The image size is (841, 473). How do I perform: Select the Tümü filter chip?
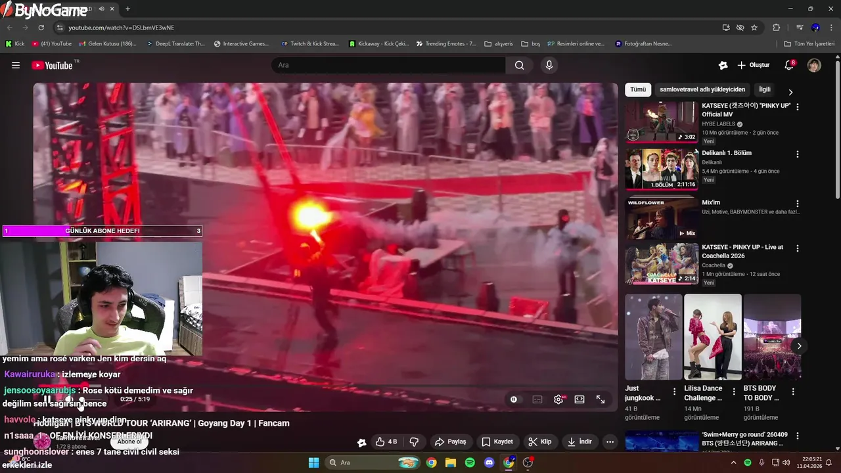tap(638, 89)
